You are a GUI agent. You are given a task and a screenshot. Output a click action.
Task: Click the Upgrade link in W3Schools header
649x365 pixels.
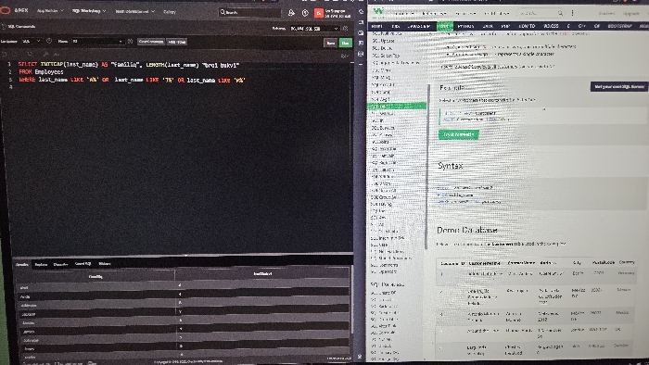click(x=631, y=13)
